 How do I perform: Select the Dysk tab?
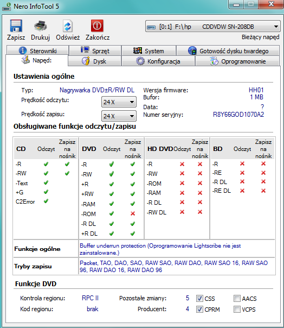tap(95, 61)
